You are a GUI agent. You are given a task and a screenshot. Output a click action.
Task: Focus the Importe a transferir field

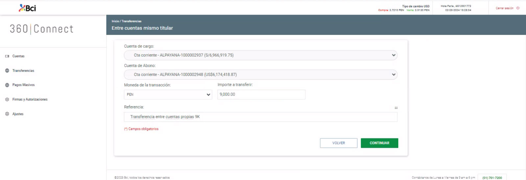pyautogui.click(x=261, y=94)
